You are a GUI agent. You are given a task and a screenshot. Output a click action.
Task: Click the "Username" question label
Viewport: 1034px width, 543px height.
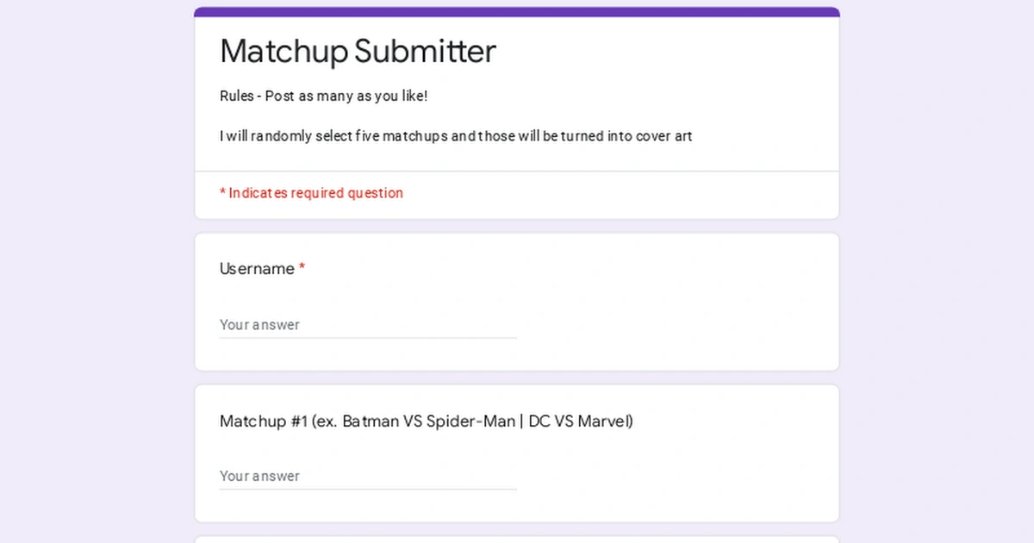coord(257,269)
